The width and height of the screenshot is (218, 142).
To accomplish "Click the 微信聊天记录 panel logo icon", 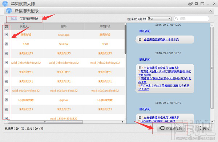I will coord(9,11).
